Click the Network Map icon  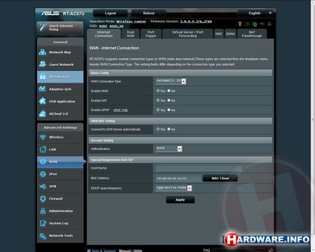point(43,52)
